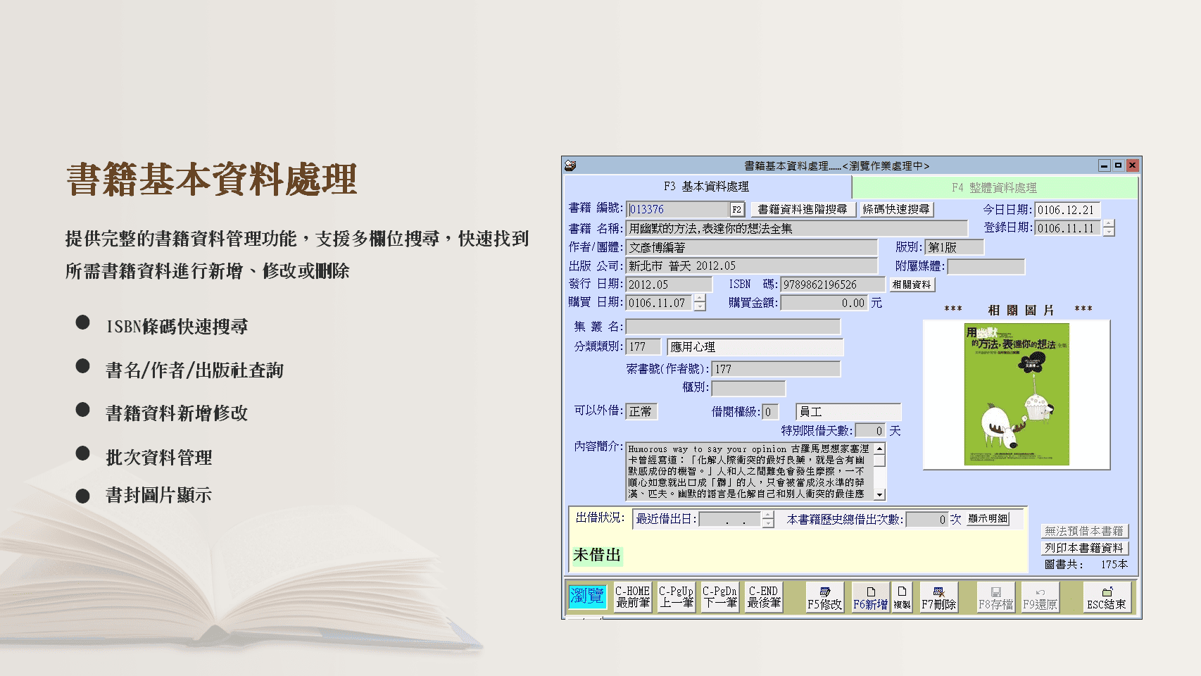
Task: Click the 條碼快速搜尋 barcode search button
Action: click(898, 209)
